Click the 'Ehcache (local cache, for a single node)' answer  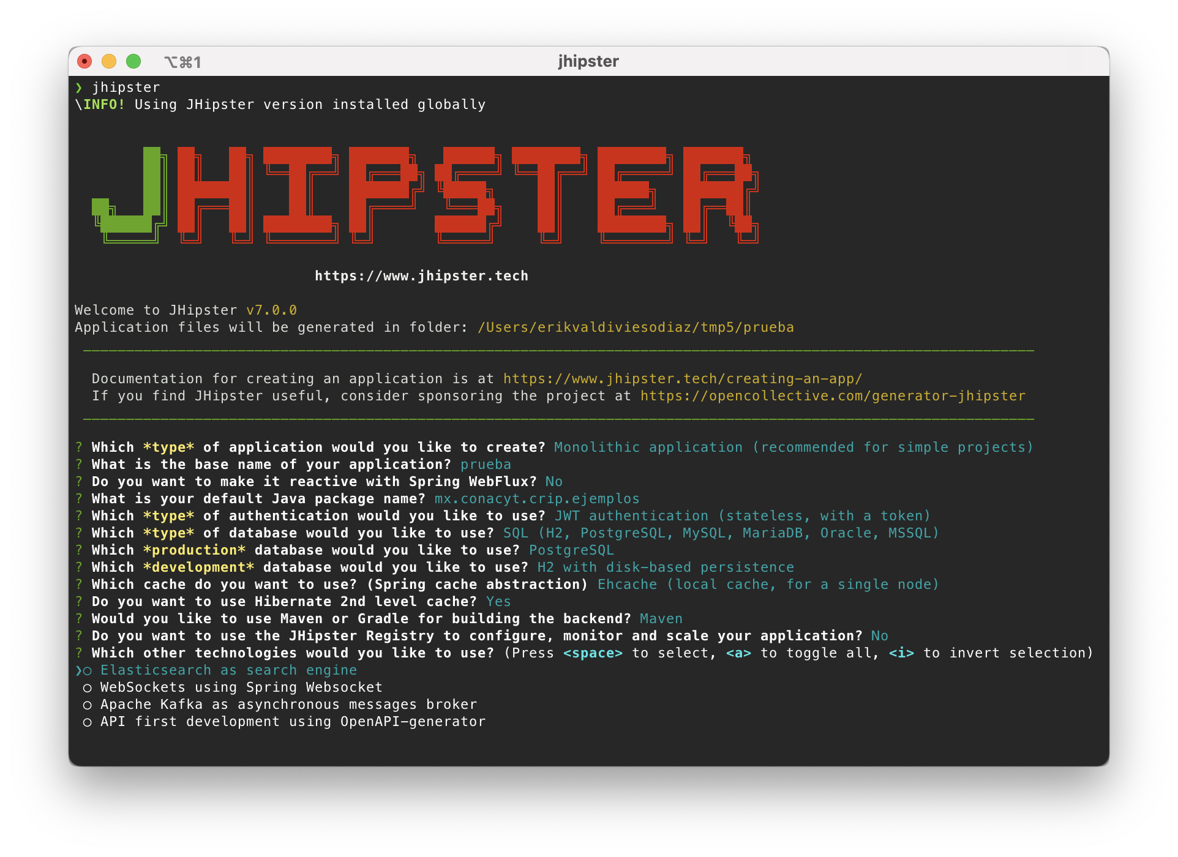coord(768,585)
